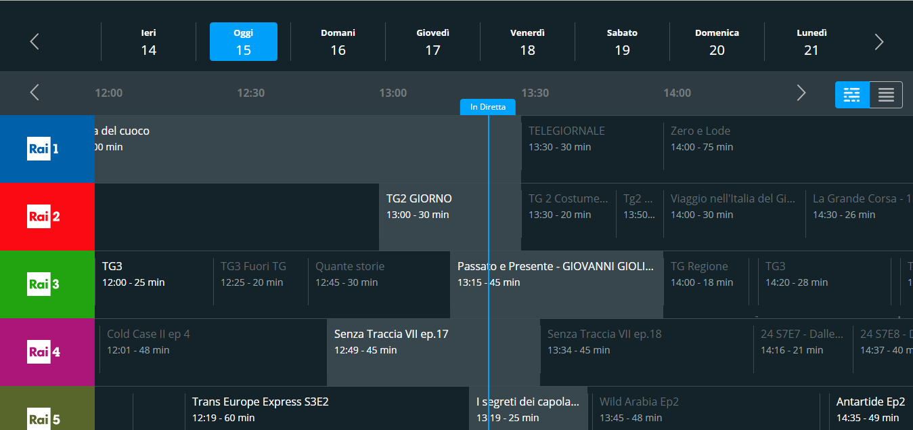Image resolution: width=913 pixels, height=430 pixels.
Task: Click the 13:30 time label
Action: (x=535, y=93)
